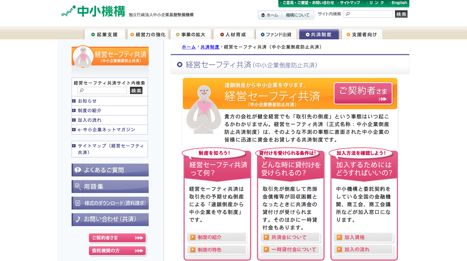Viewport: 467px width, 261px height.
Task: Open 加入の流れ in sidebar menu
Action: coord(110,120)
